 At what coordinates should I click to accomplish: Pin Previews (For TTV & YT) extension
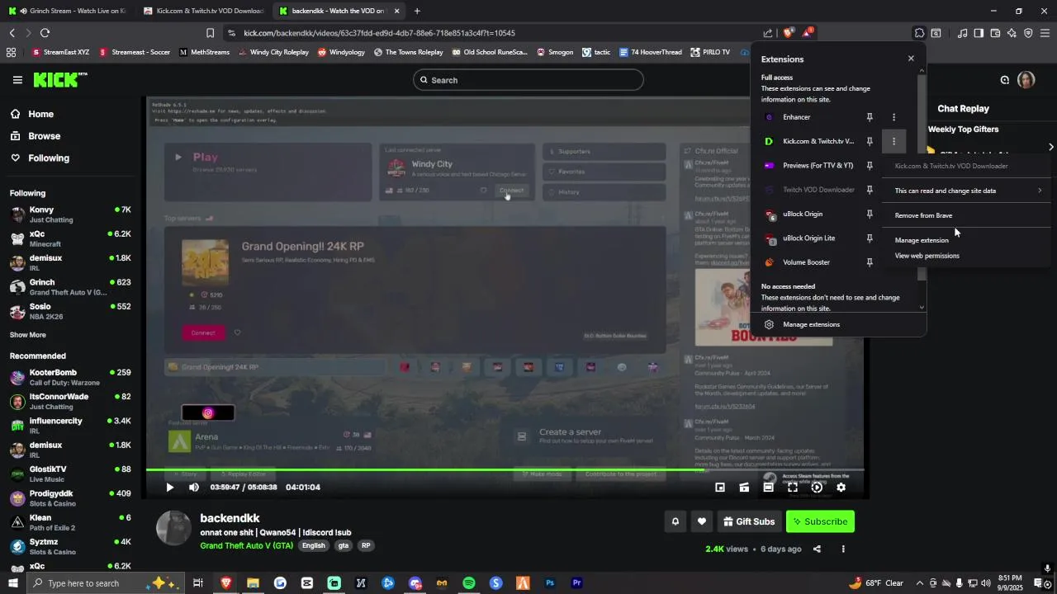tap(870, 166)
